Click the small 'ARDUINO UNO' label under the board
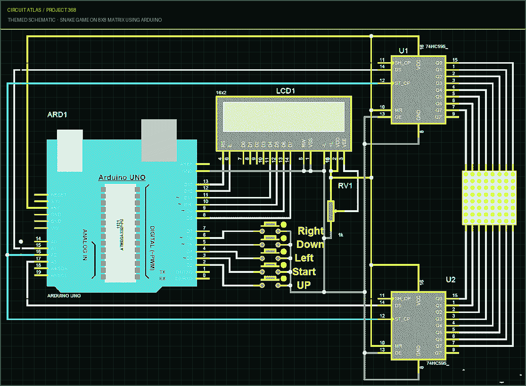The image size is (526, 386). 64,296
